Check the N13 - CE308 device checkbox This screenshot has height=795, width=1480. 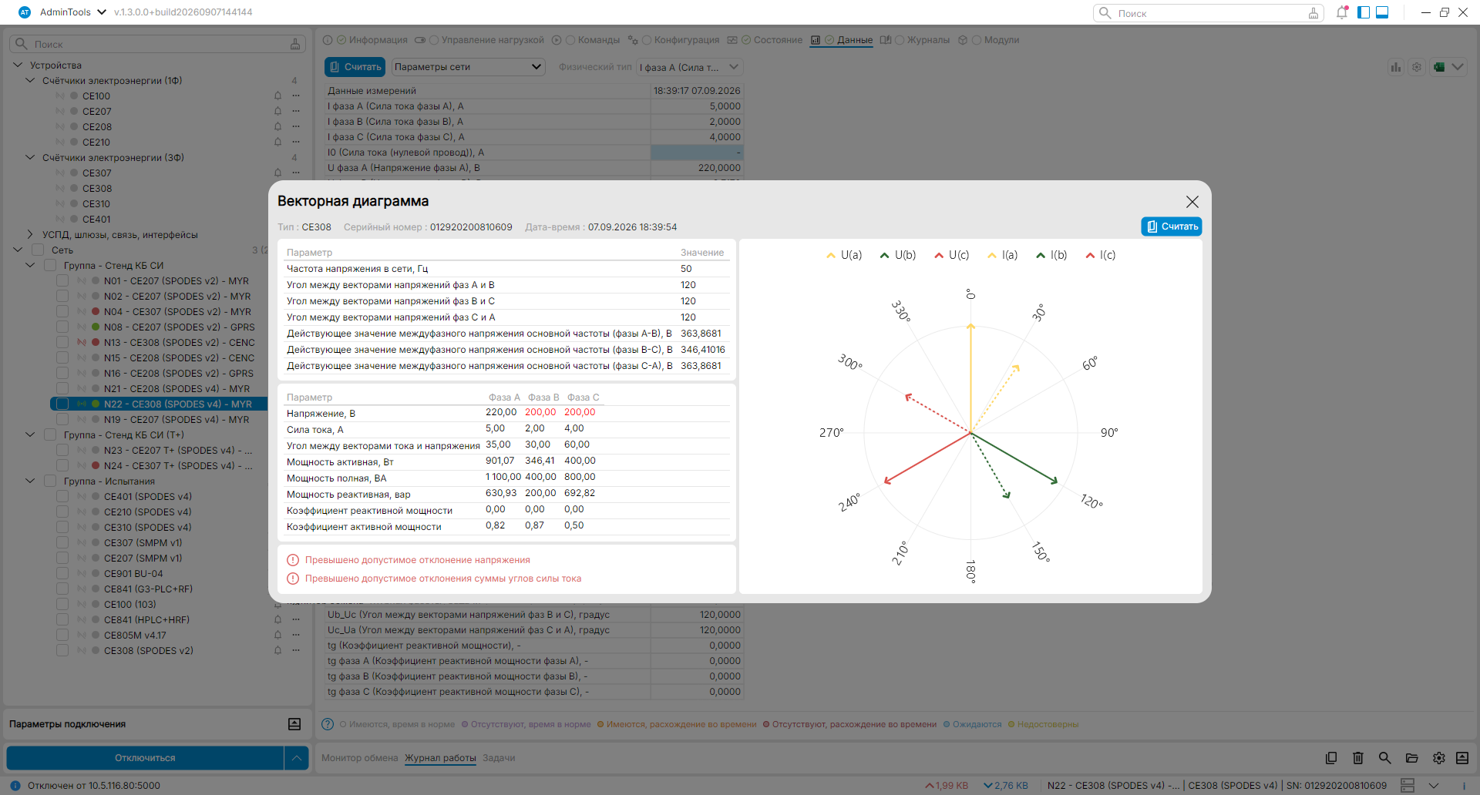coord(62,342)
